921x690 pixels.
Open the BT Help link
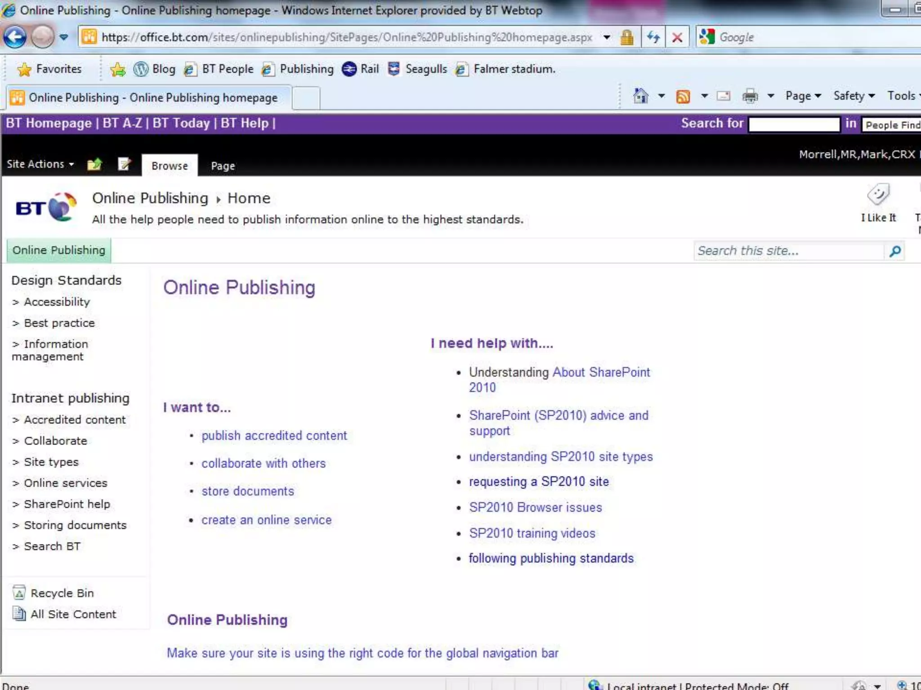(244, 123)
